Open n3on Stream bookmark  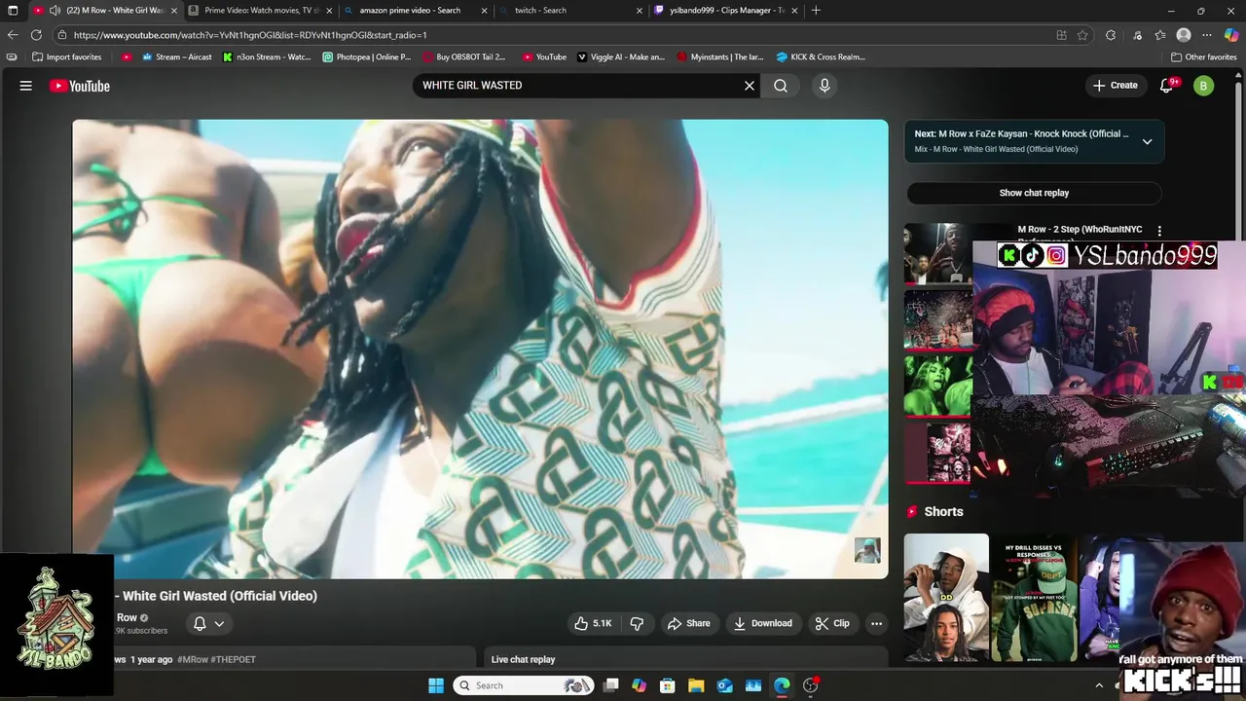[x=267, y=57]
